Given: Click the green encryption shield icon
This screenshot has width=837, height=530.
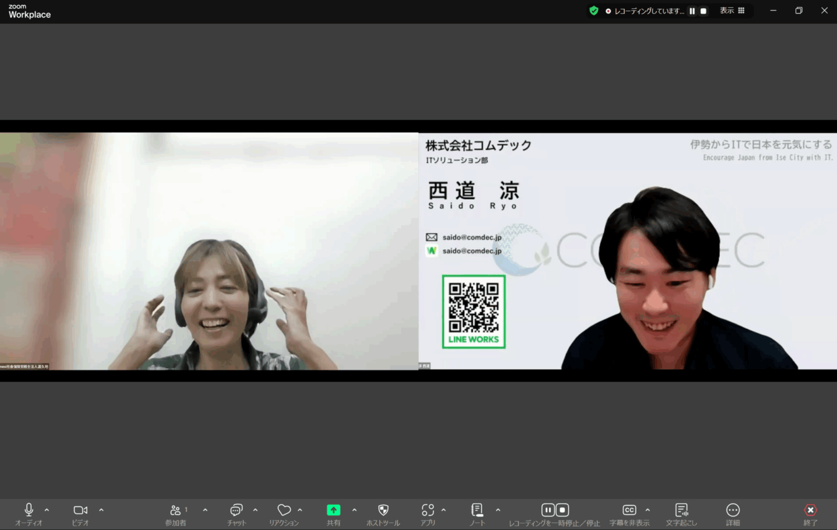Looking at the screenshot, I should tap(594, 11).
